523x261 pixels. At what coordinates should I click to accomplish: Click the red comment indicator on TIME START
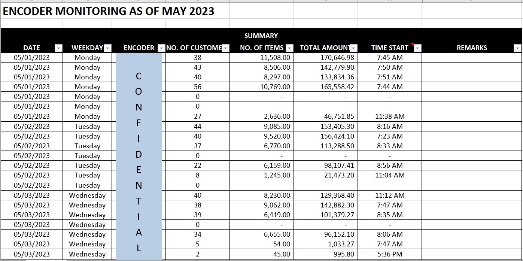[x=413, y=45]
